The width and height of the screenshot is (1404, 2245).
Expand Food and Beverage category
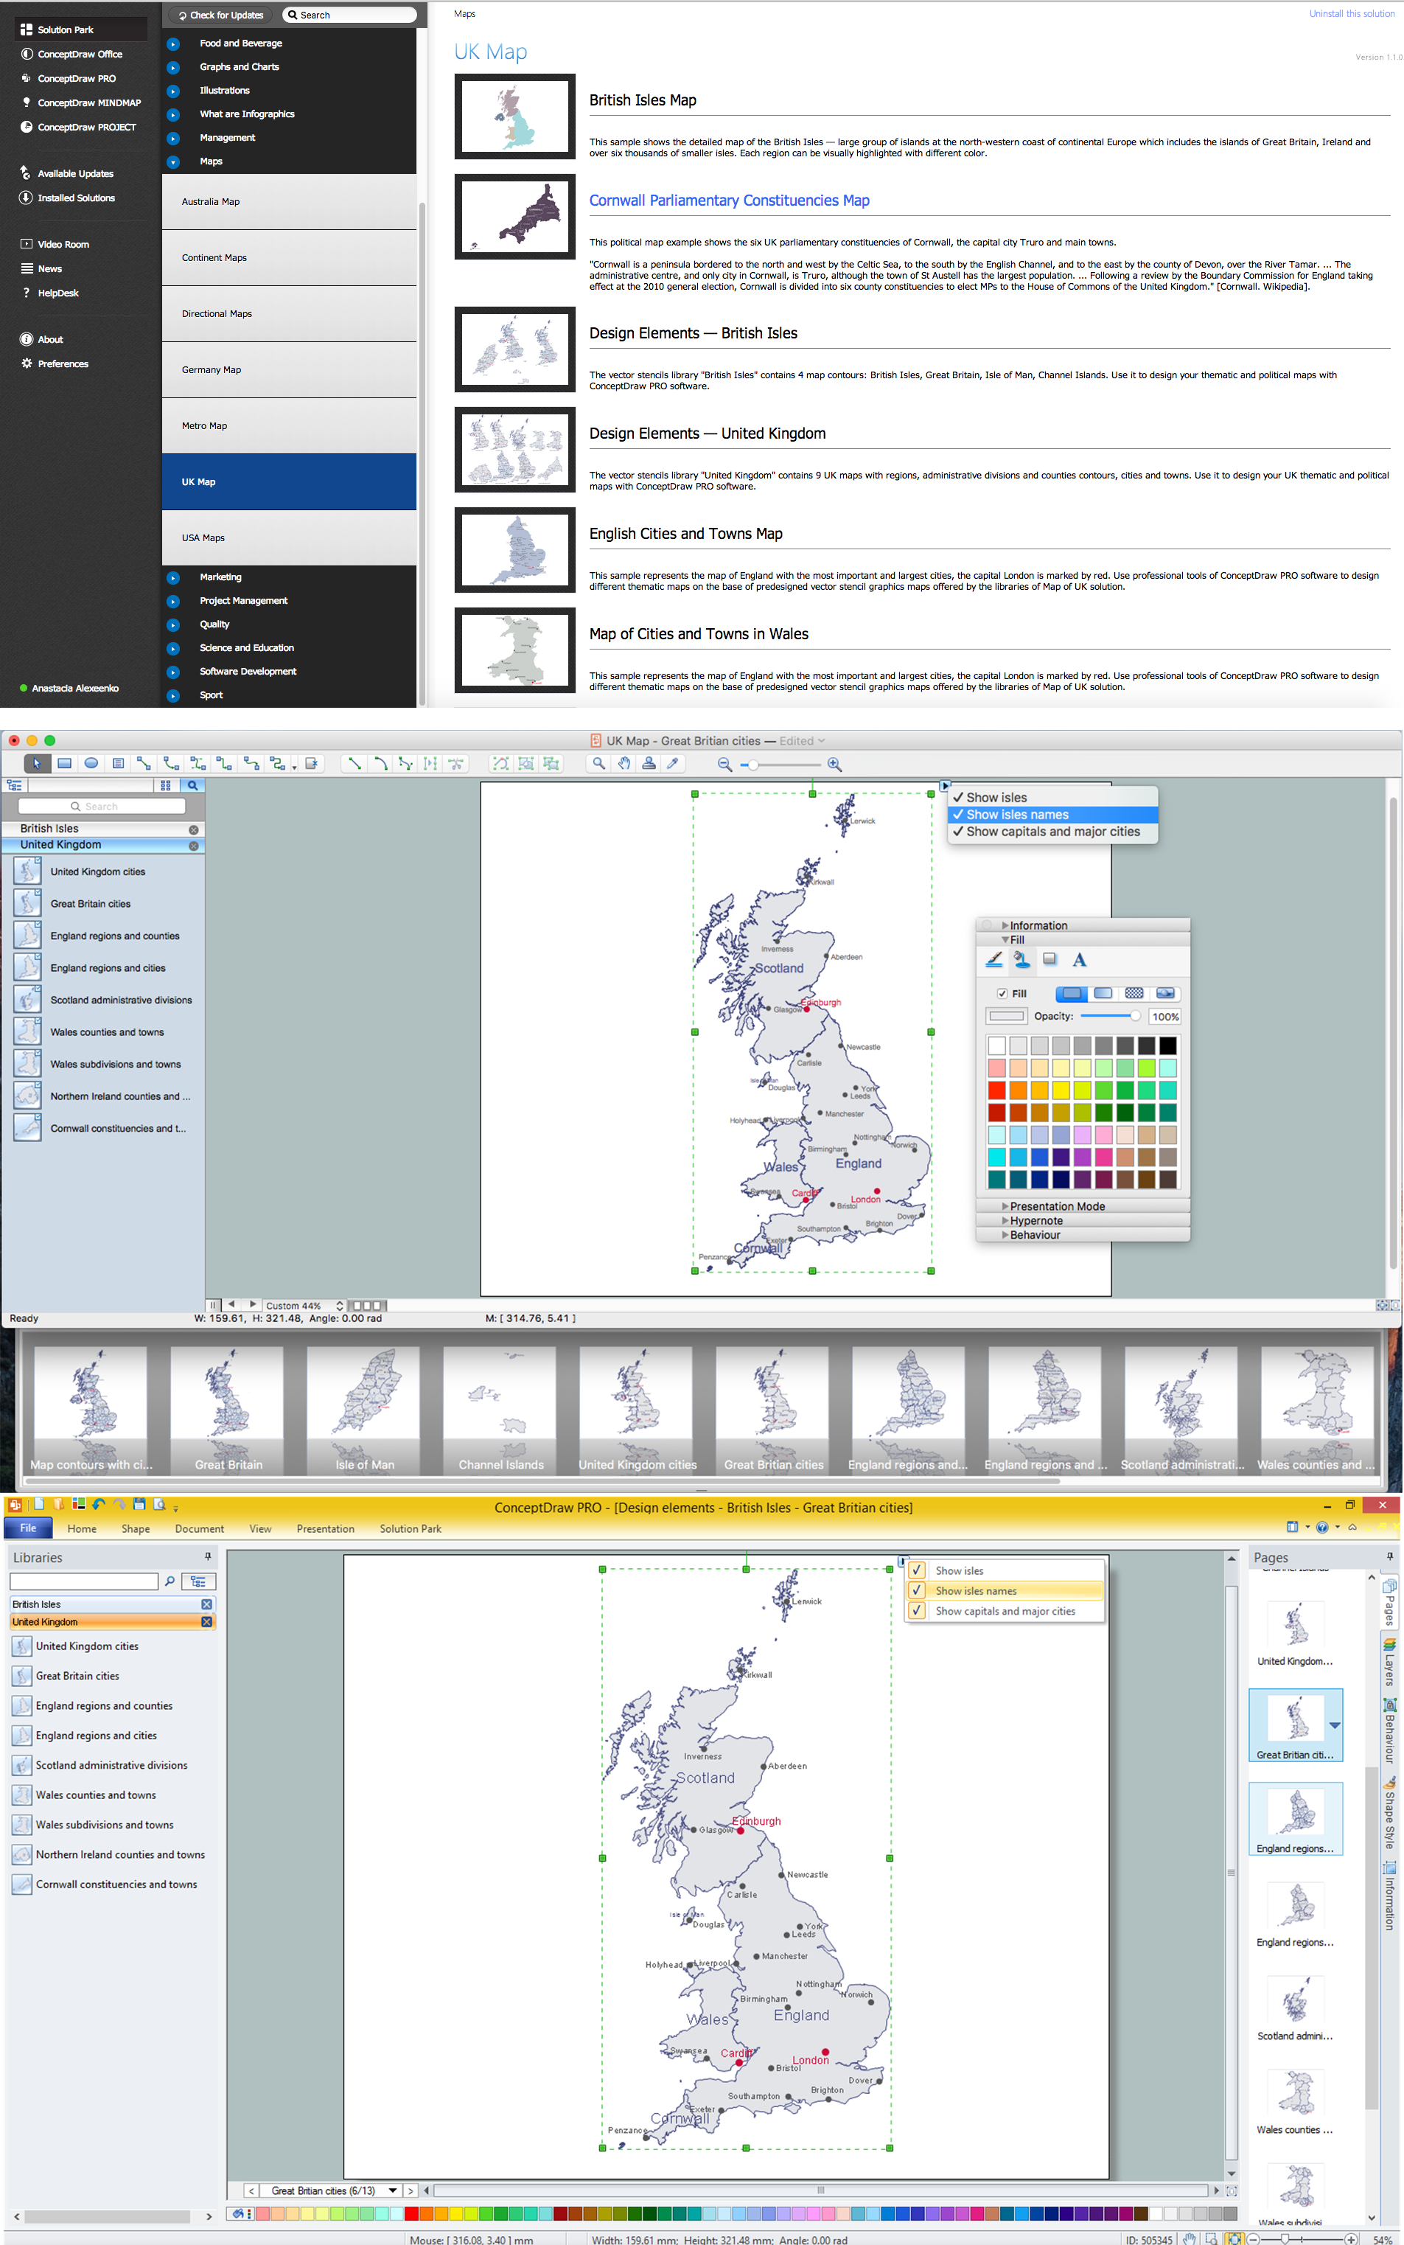coord(172,43)
